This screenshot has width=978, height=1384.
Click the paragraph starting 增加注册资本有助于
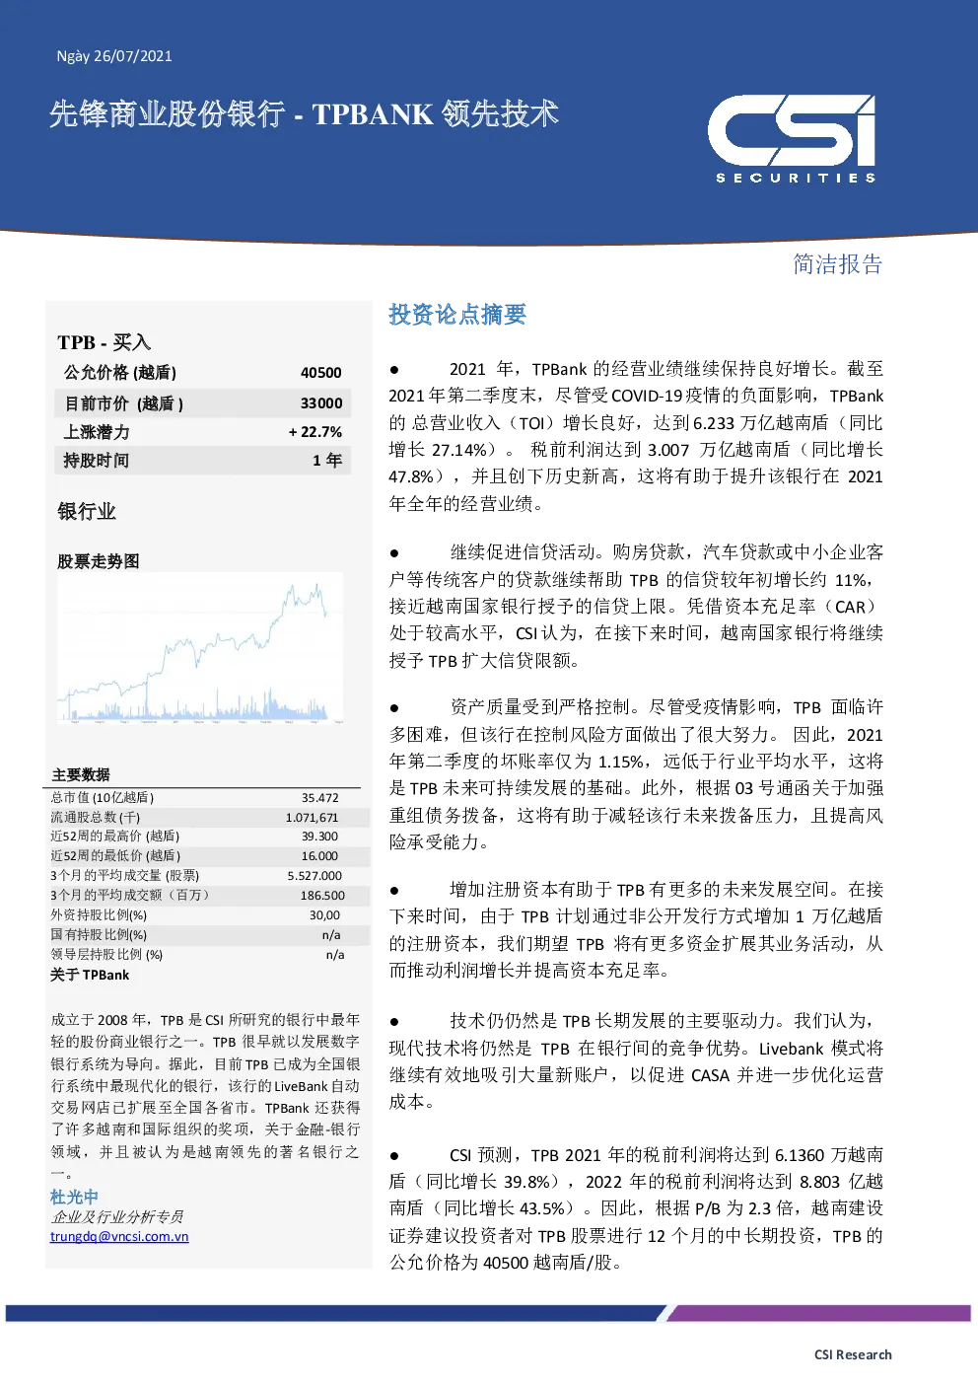(x=636, y=930)
